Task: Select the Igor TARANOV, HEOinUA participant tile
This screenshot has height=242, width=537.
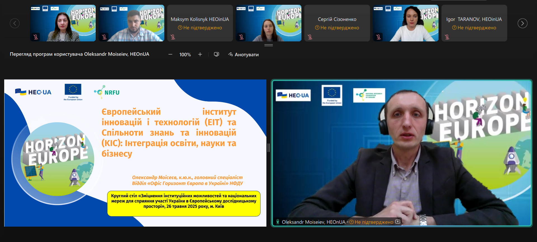Action: tap(474, 23)
